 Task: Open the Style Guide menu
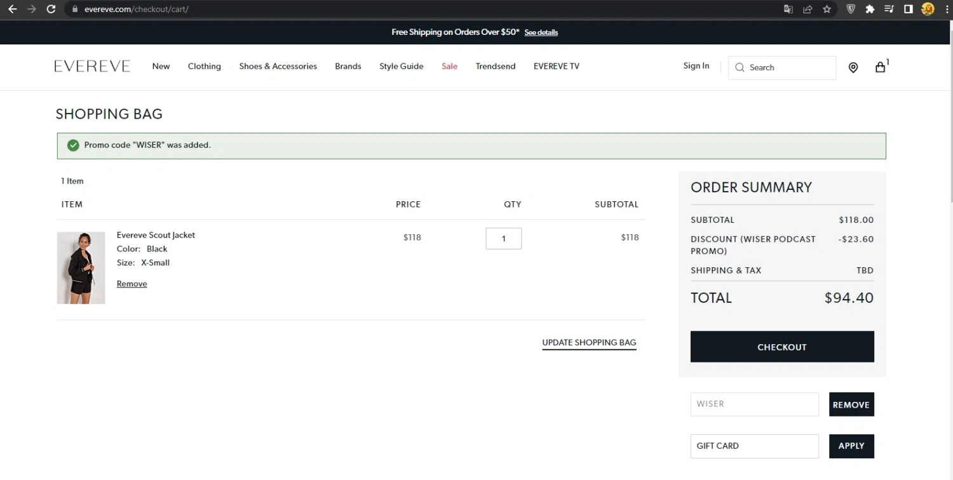pos(402,66)
